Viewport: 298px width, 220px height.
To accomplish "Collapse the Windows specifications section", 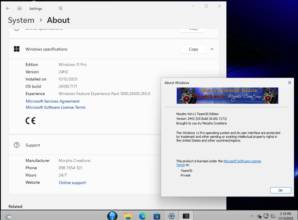I will [x=212, y=49].
